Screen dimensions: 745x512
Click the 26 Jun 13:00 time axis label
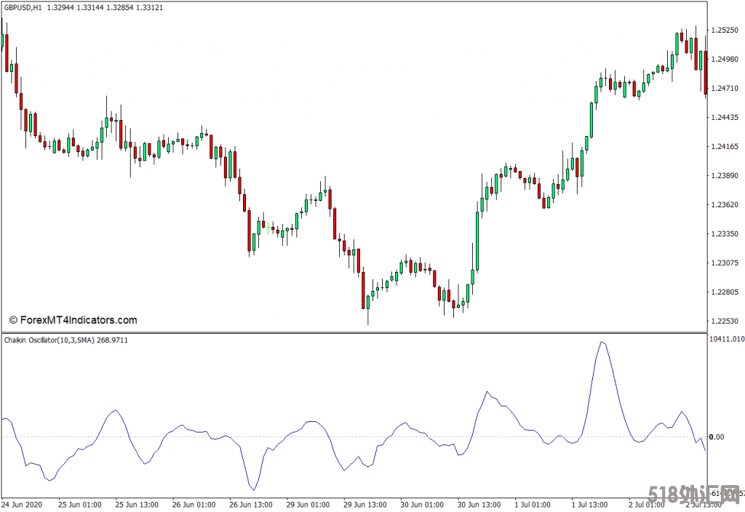point(251,505)
